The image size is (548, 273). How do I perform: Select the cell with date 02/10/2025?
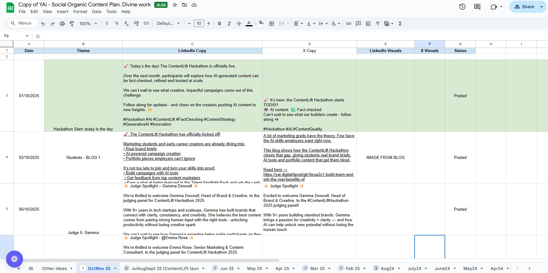(x=29, y=157)
